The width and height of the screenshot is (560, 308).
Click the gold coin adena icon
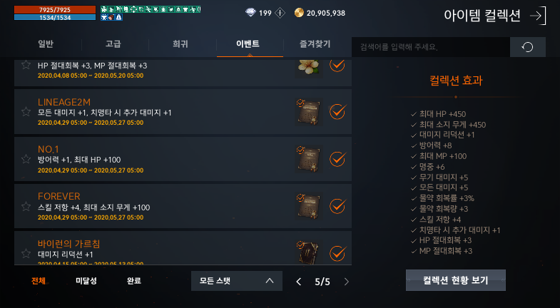tap(299, 13)
